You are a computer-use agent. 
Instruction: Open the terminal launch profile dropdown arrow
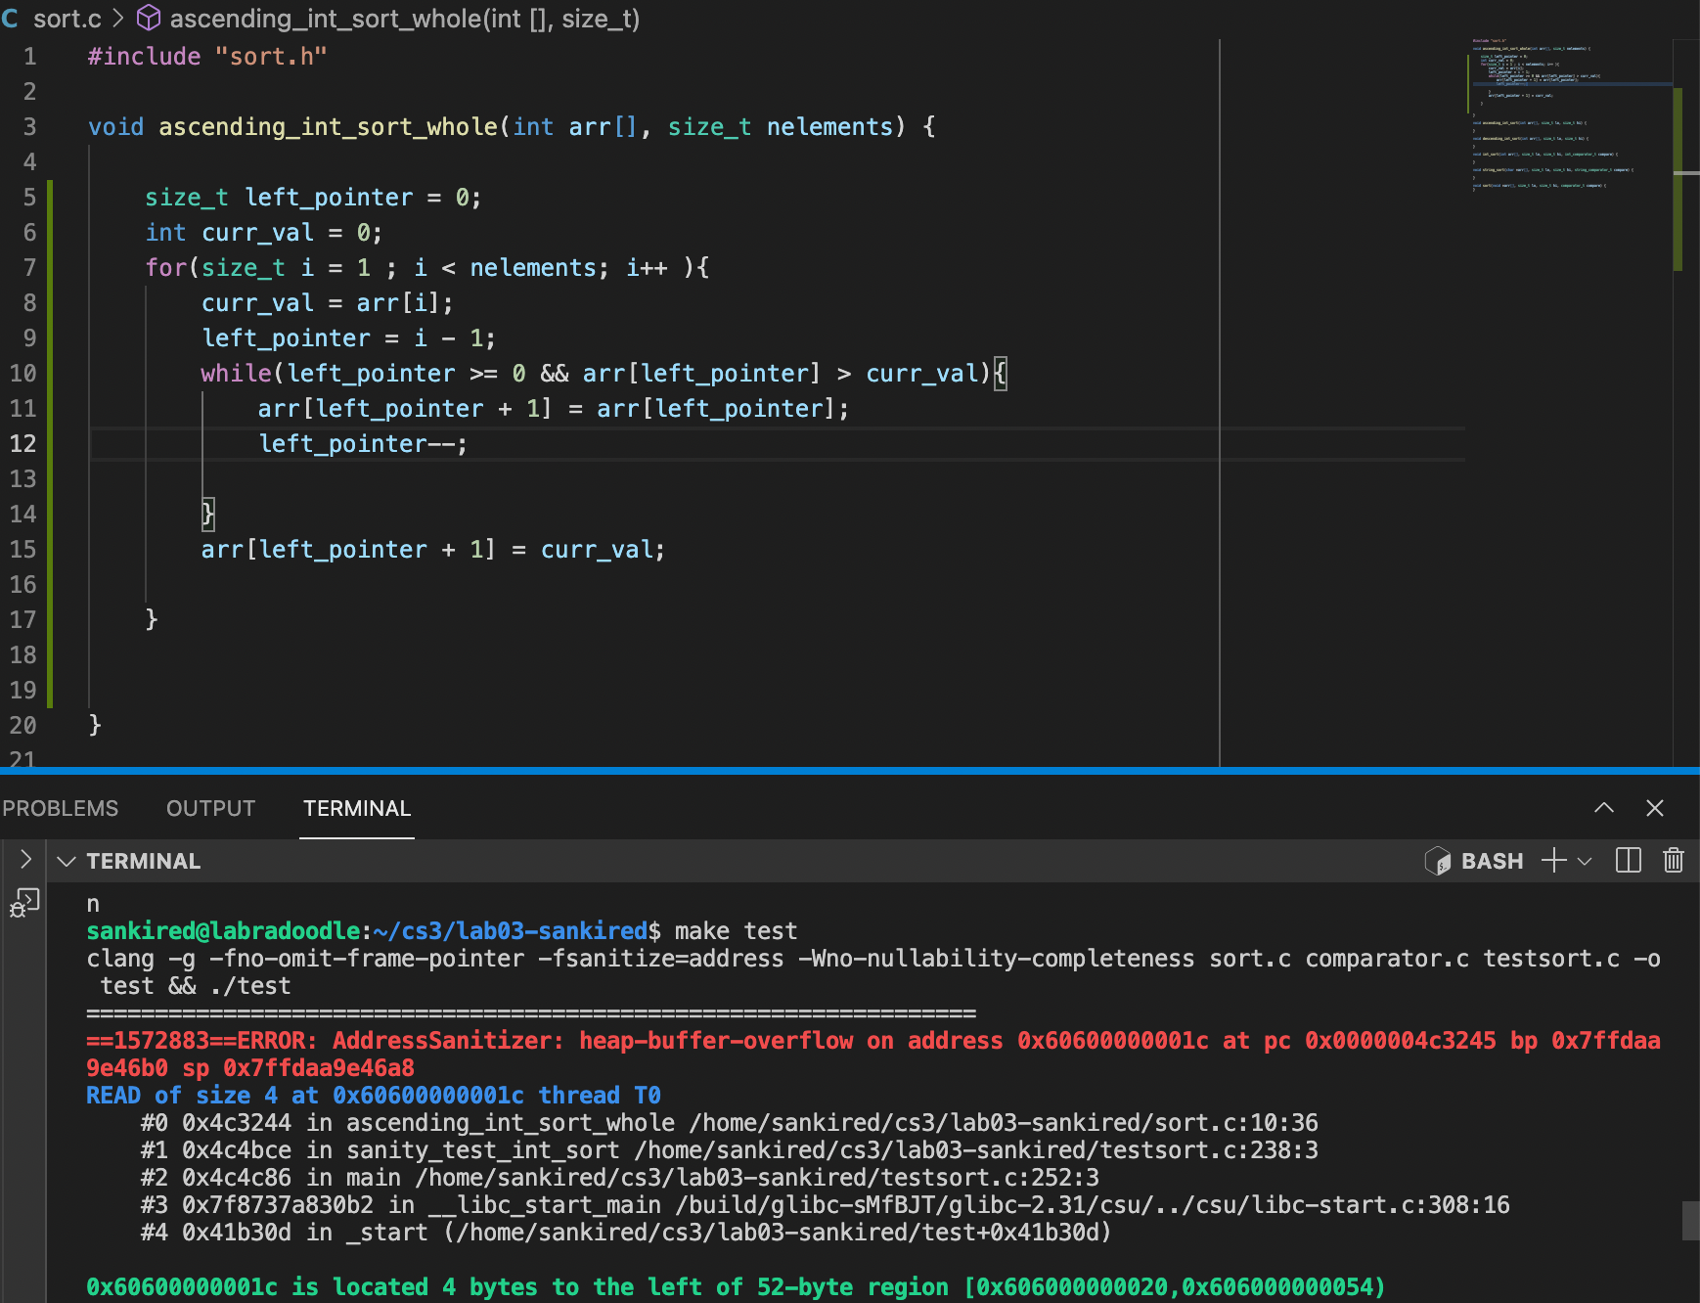[1586, 861]
